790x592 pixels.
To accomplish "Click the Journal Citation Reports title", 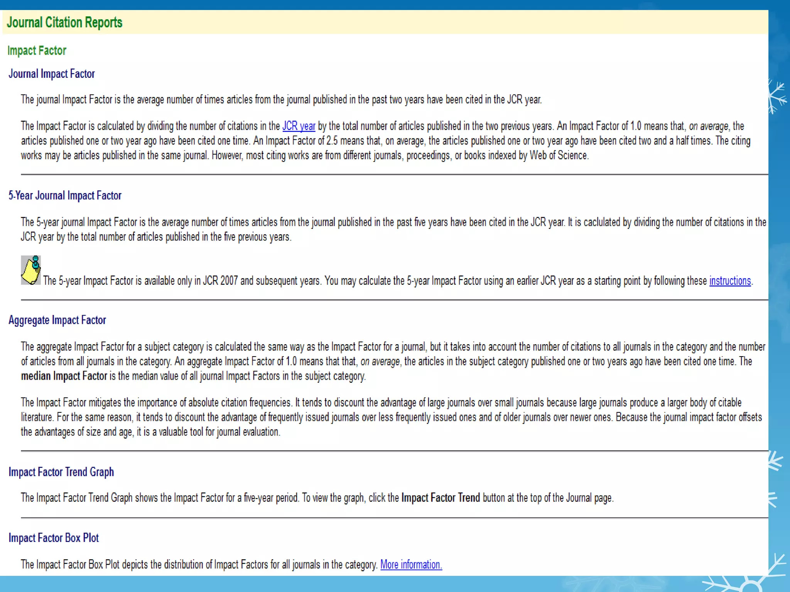I will click(x=64, y=22).
